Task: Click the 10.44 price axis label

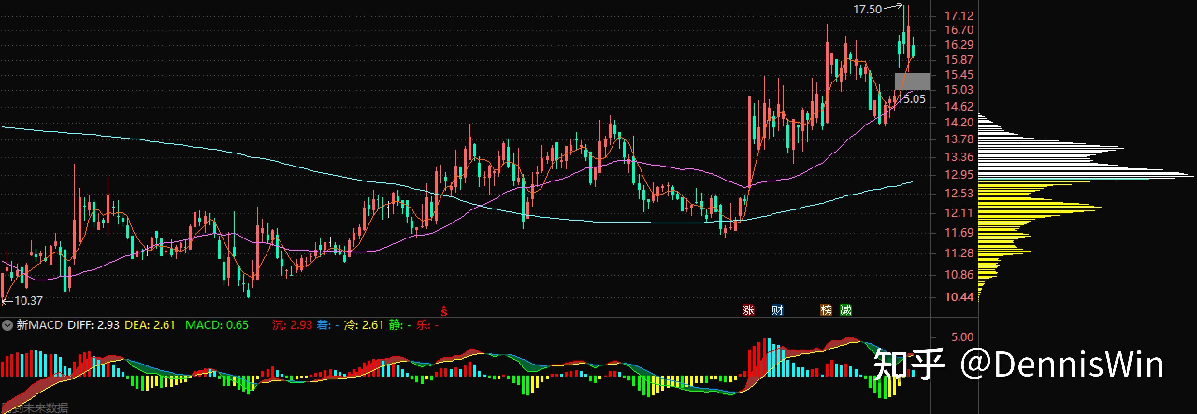Action: point(959,297)
